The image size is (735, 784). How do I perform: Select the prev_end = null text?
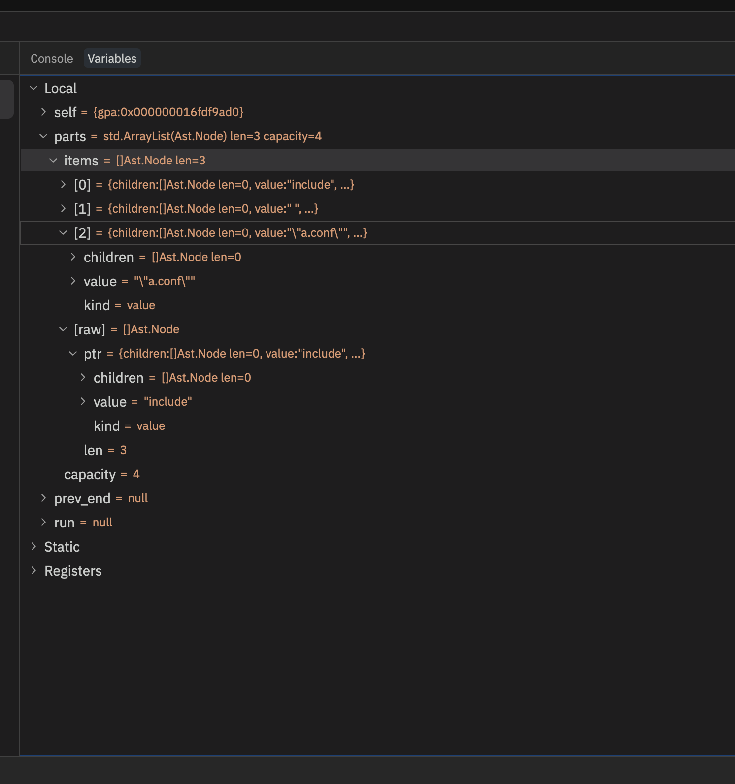point(101,498)
